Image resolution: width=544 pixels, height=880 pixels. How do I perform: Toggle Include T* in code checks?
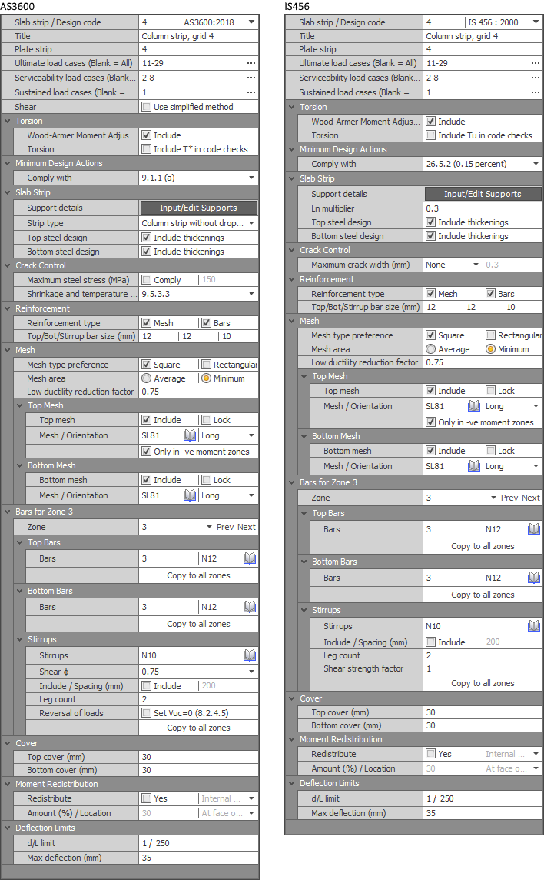[x=147, y=149]
